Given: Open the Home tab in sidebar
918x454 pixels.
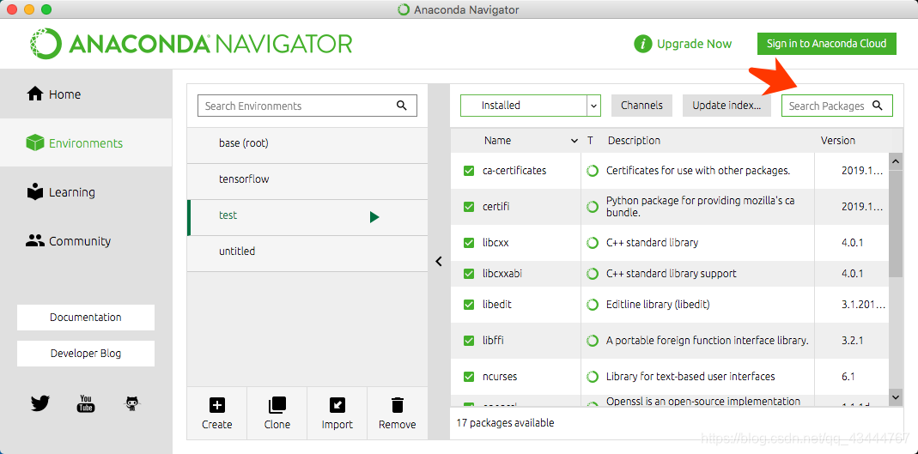Looking at the screenshot, I should pos(86,94).
